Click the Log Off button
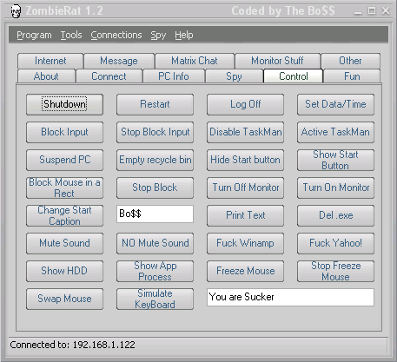 point(245,104)
